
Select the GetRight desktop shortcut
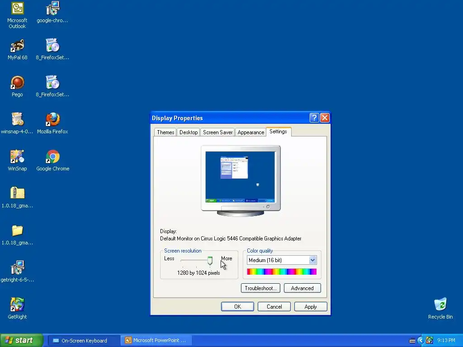[x=17, y=308]
